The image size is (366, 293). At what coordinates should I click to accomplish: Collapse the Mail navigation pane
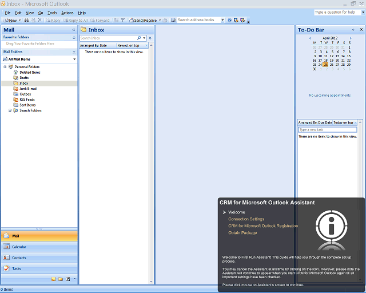click(x=74, y=30)
